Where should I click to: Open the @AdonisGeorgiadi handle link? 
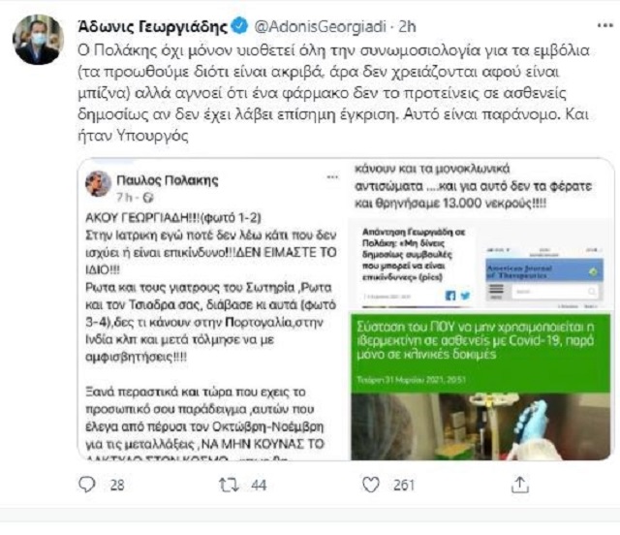click(x=321, y=26)
